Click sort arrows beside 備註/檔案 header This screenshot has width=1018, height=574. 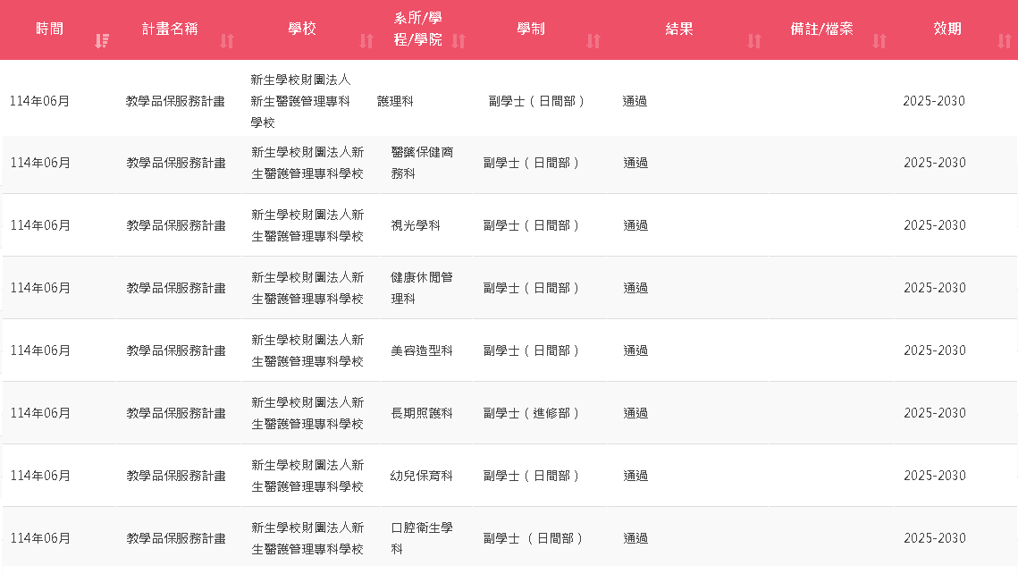(x=879, y=41)
